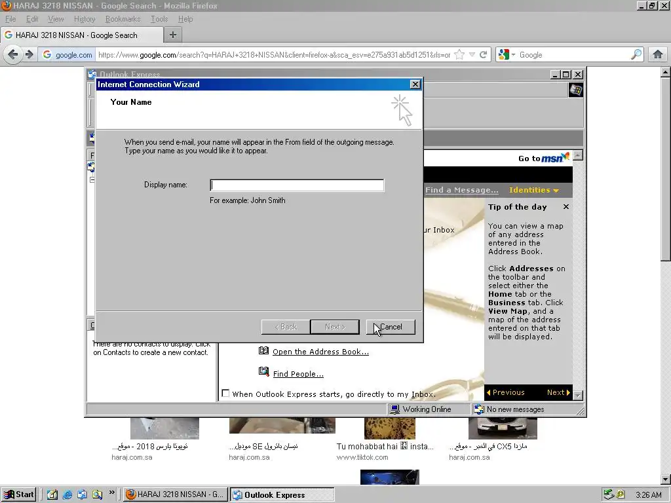This screenshot has height=503, width=671.
Task: Open the SE model haraj.com.sa image thumbnail
Action: [282, 426]
